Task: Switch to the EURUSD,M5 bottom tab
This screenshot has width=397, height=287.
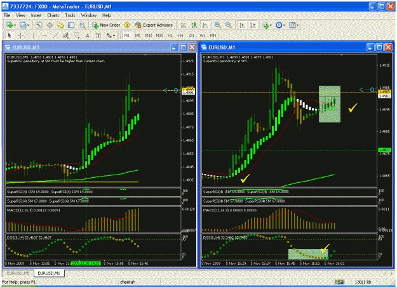Action: pos(18,273)
